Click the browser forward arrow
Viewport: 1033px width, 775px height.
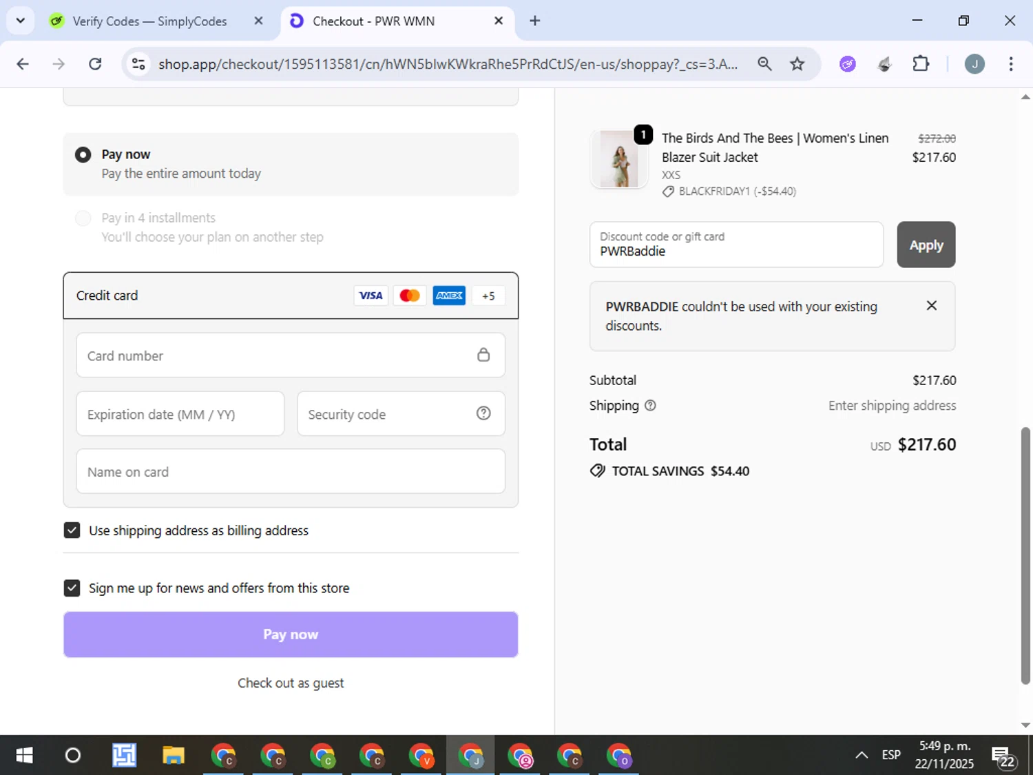pyautogui.click(x=59, y=64)
